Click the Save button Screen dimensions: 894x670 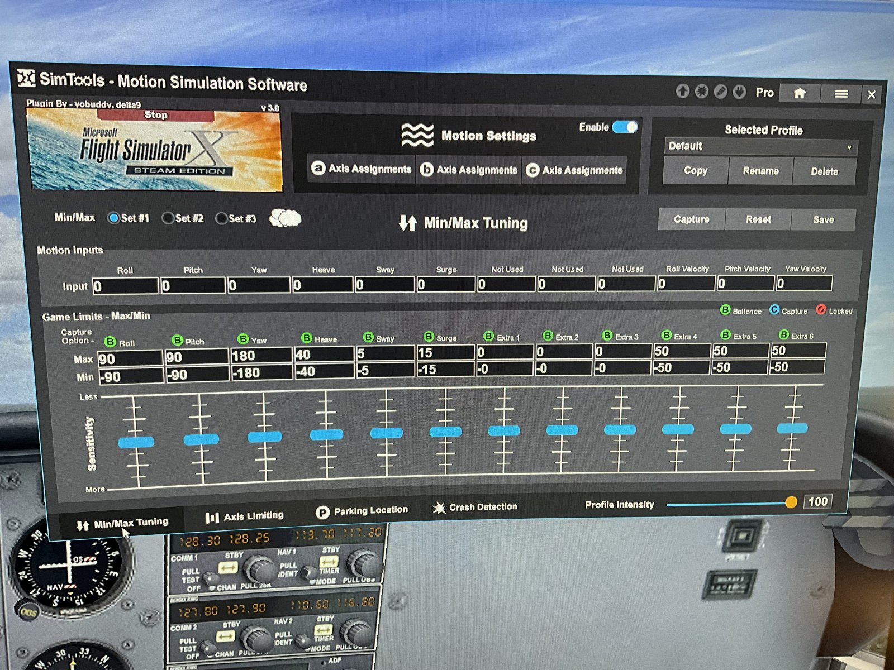click(x=823, y=220)
